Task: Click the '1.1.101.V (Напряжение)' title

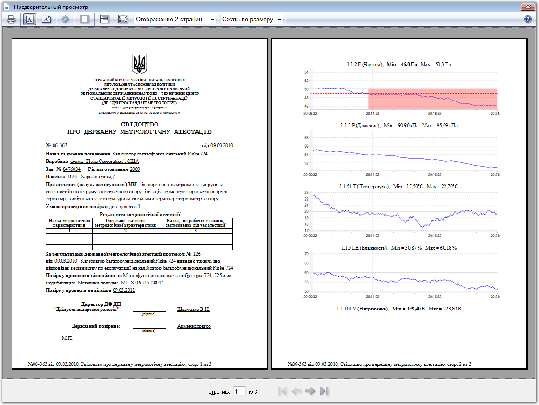Action: [x=362, y=309]
